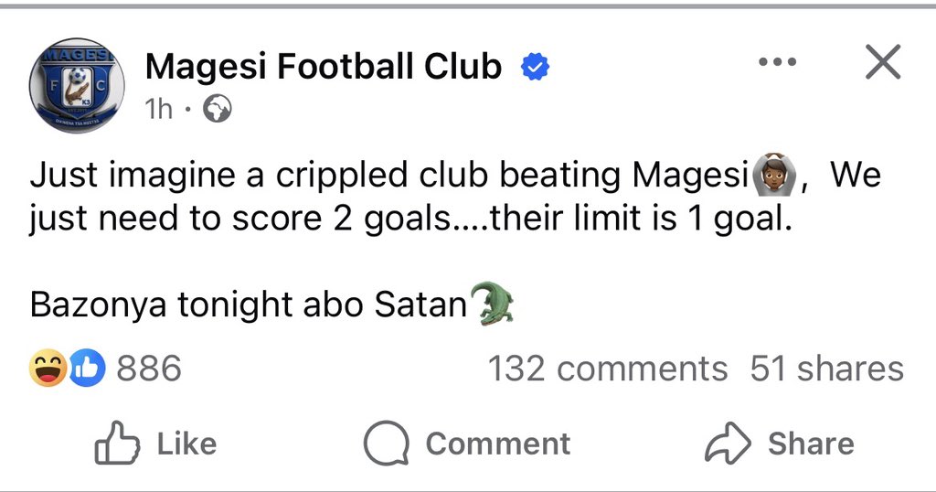The width and height of the screenshot is (936, 492).
Task: Click the Magesi Football Club page name
Action: [x=324, y=66]
